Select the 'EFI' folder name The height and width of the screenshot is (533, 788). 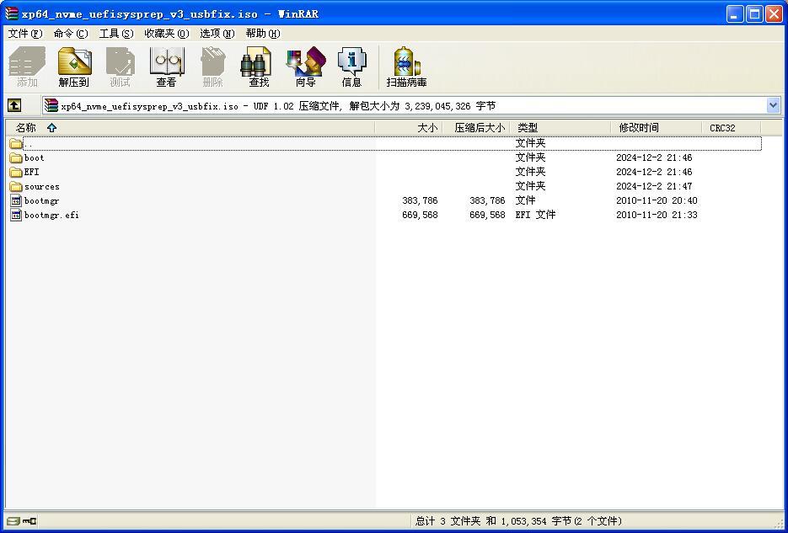[32, 172]
